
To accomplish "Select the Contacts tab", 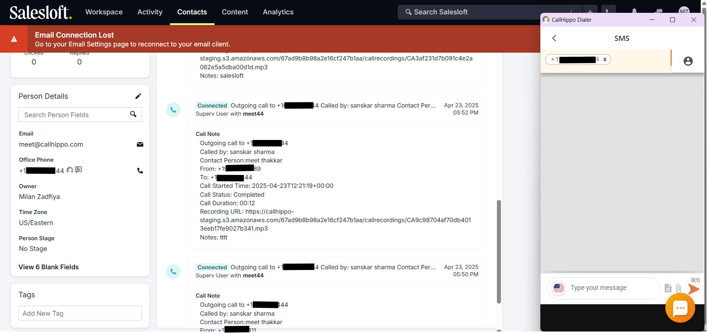I will click(x=192, y=12).
